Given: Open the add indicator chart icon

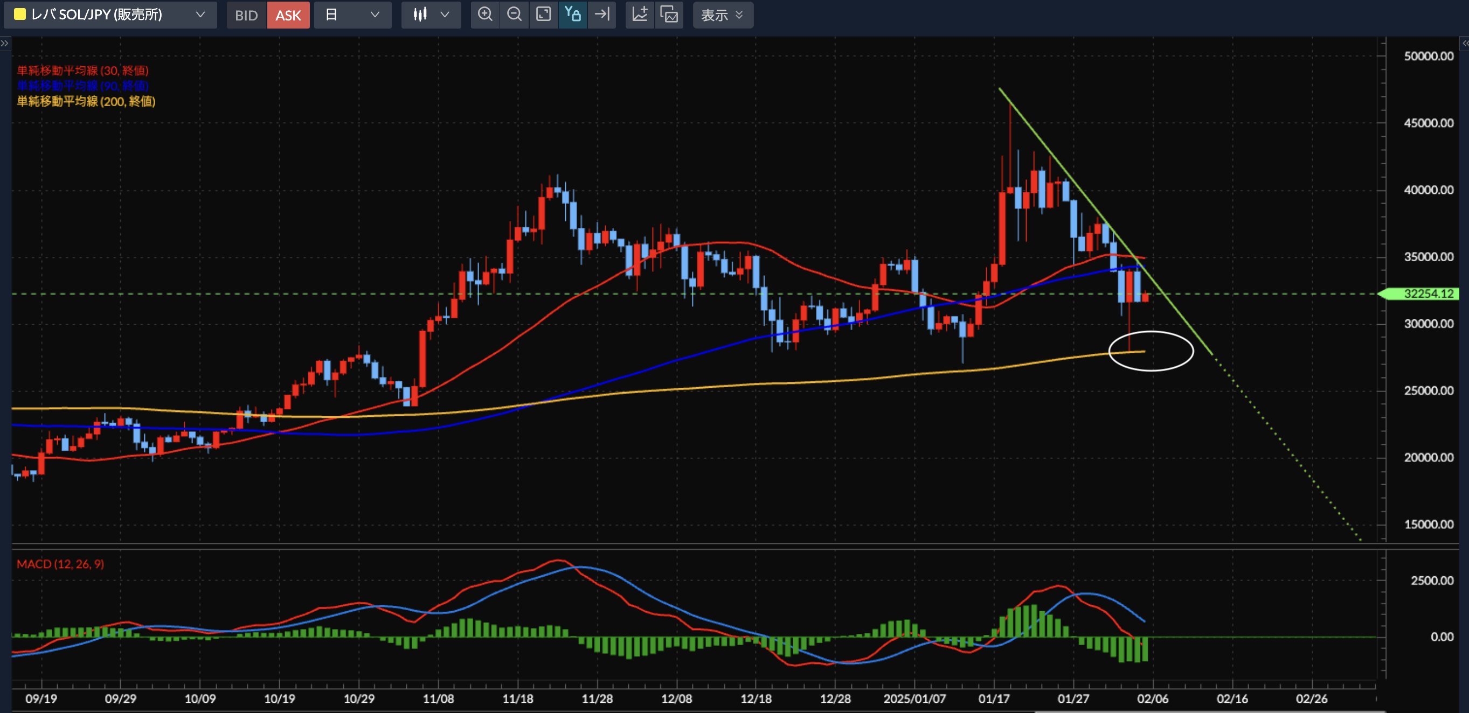Looking at the screenshot, I should pyautogui.click(x=640, y=15).
